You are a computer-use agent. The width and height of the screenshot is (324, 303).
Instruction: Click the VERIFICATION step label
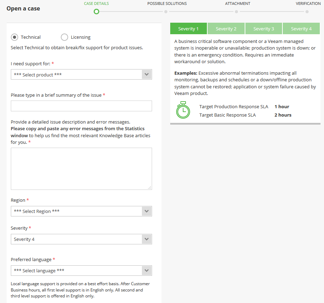[x=308, y=3]
